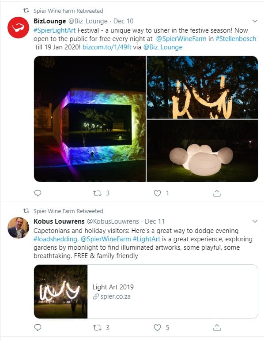Screen dimensions: 264x341
Task: Reply to Kobus Louwrens tweet
Action: tap(38, 327)
